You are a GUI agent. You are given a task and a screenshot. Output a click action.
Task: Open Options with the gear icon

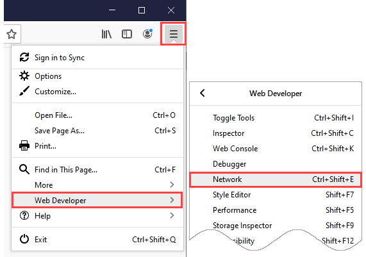[x=24, y=76]
